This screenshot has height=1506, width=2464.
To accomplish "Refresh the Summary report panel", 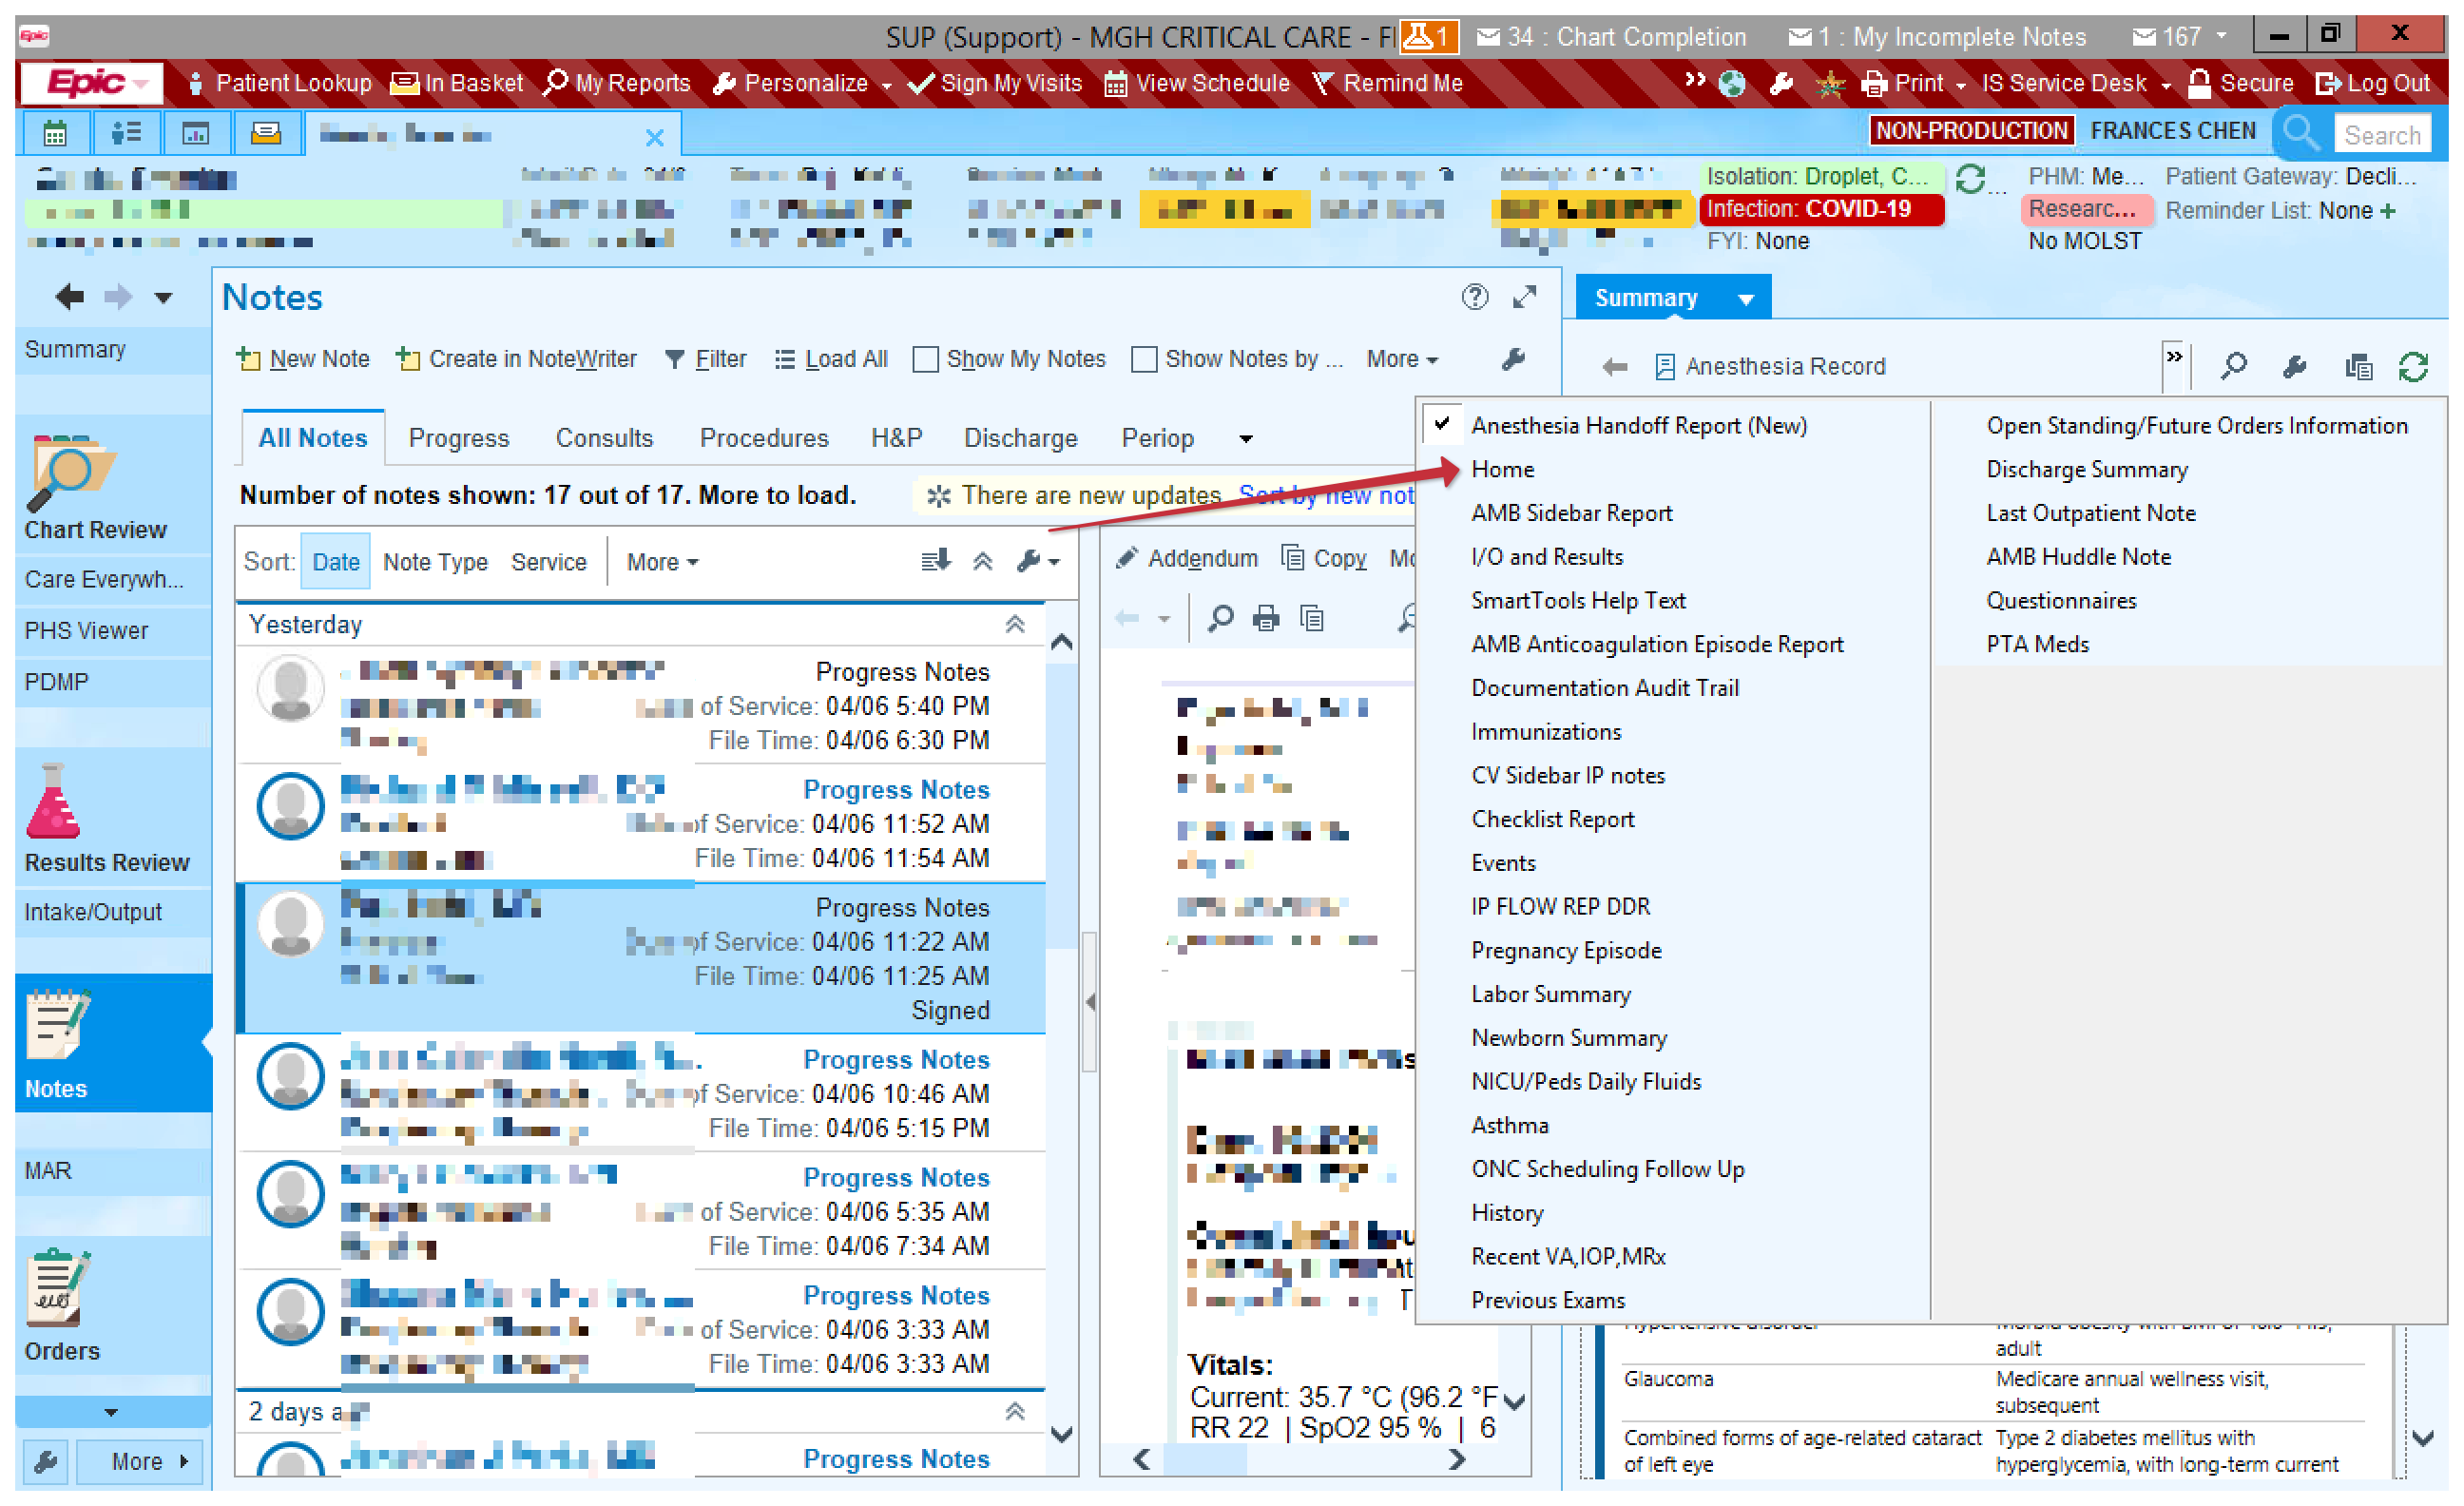I will [x=2412, y=367].
